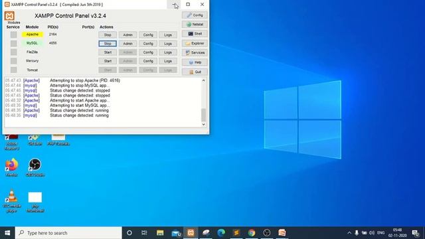Open FileZilla Config options
This screenshot has width=425, height=239.
tap(148, 52)
